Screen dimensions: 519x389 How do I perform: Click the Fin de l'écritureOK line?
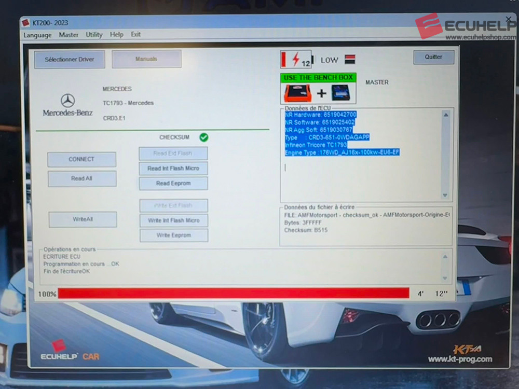66,271
